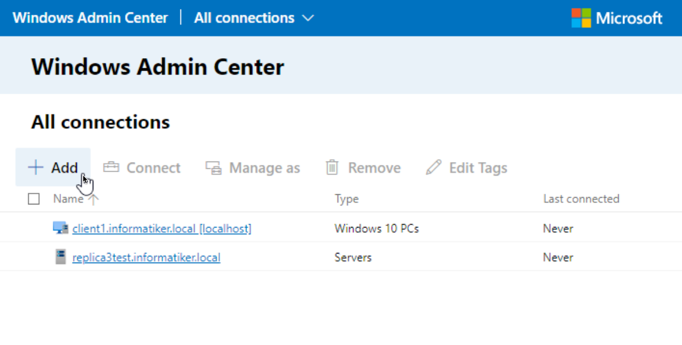Open the All connections dropdown in the header
Screen dimensions: 682x345
coord(254,18)
